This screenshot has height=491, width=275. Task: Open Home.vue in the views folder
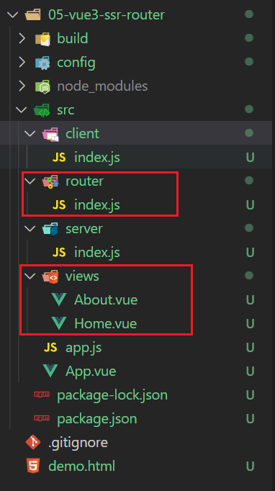(105, 324)
